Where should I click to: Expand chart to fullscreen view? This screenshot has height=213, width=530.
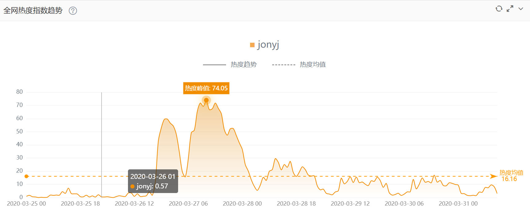tap(510, 9)
